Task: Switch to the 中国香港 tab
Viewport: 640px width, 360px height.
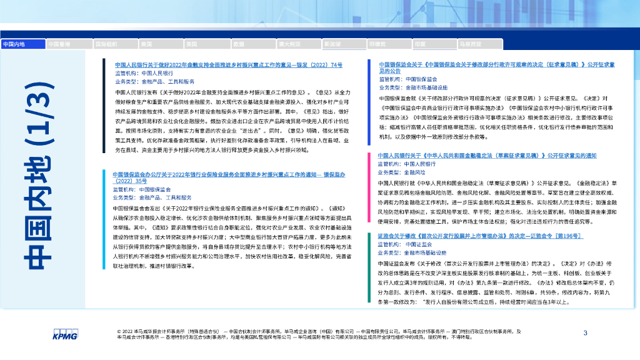Action: click(69, 44)
